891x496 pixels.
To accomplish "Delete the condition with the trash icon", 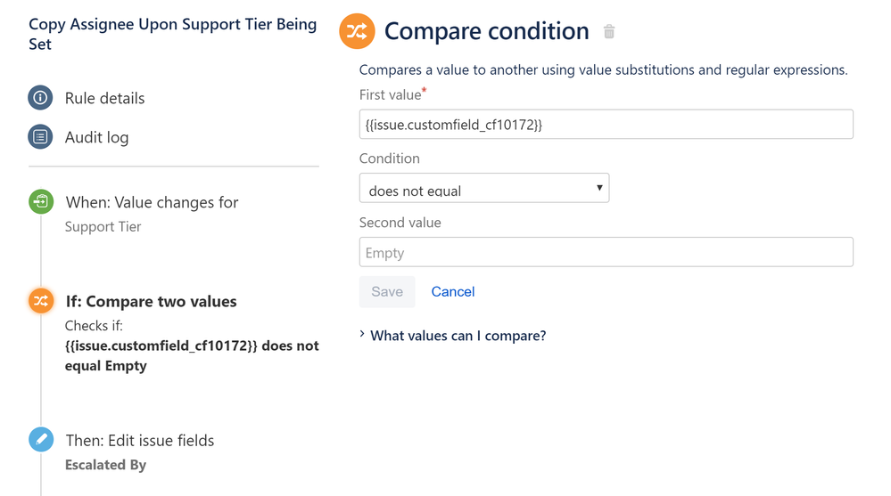I will coord(609,32).
